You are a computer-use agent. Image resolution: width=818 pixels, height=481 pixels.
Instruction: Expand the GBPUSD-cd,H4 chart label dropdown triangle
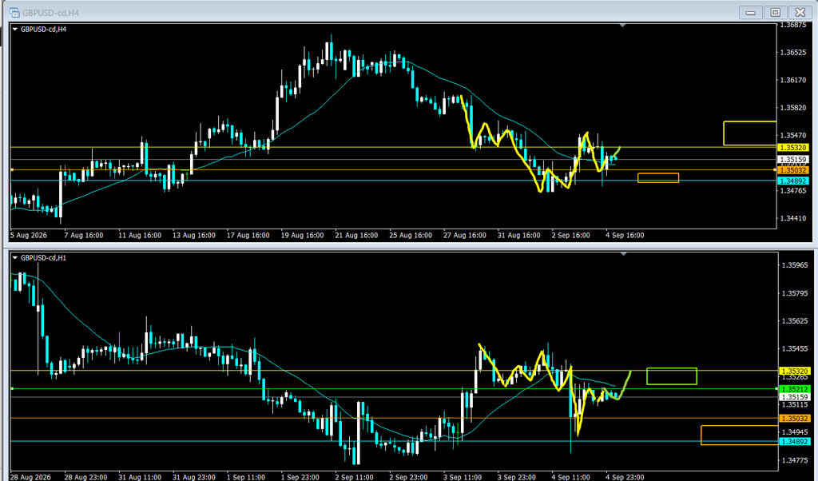pos(14,30)
